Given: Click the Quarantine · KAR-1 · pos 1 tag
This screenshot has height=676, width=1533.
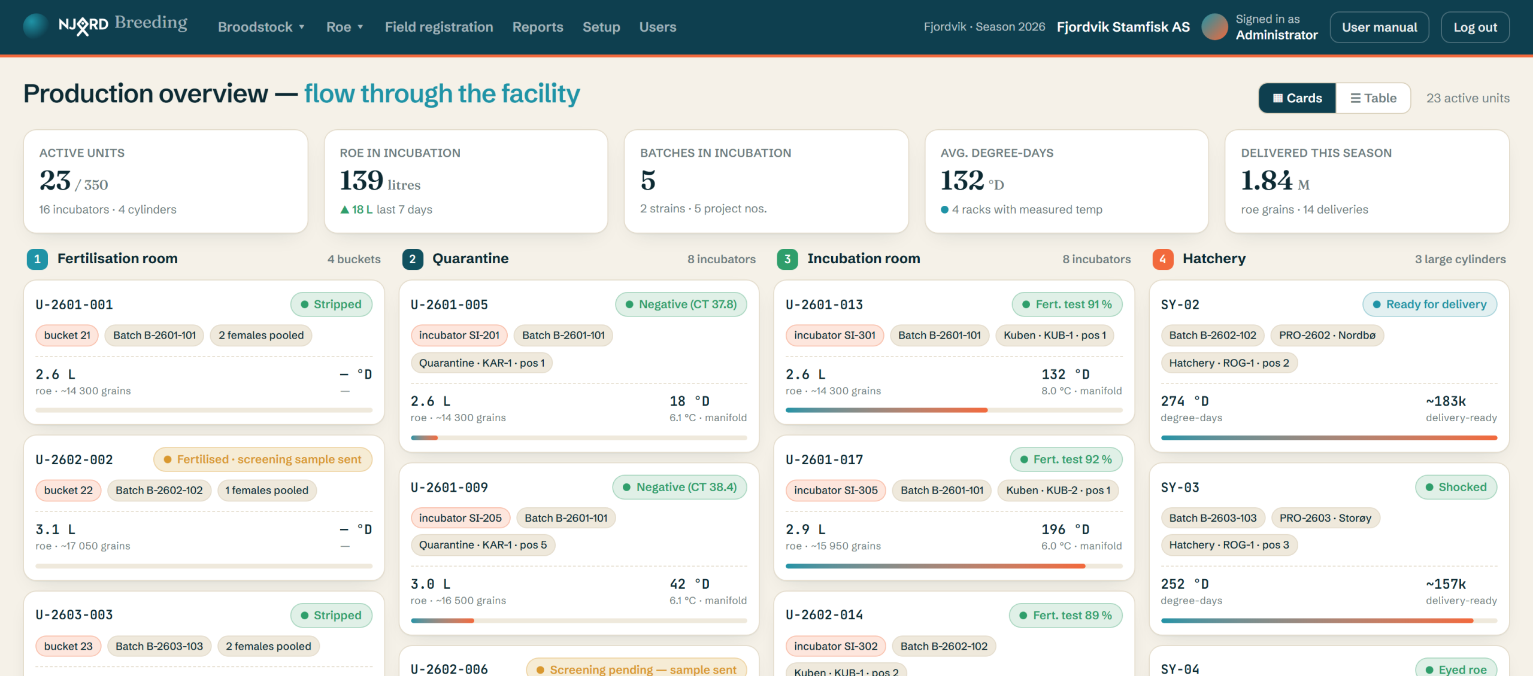Looking at the screenshot, I should tap(482, 363).
